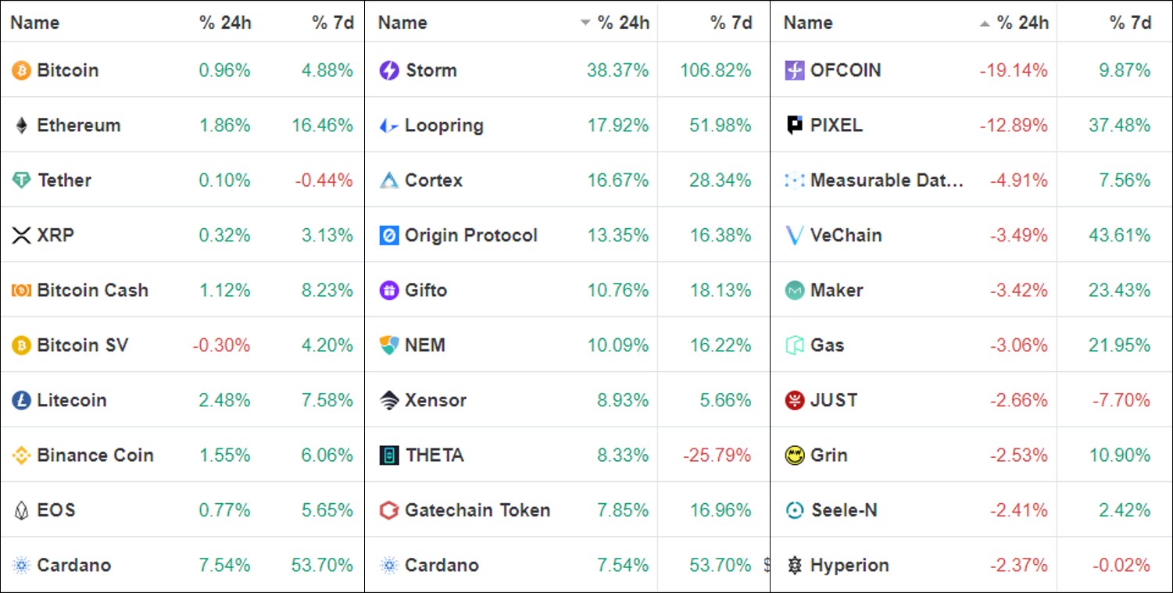
Task: Open the Gatechain Token link
Action: point(477,510)
